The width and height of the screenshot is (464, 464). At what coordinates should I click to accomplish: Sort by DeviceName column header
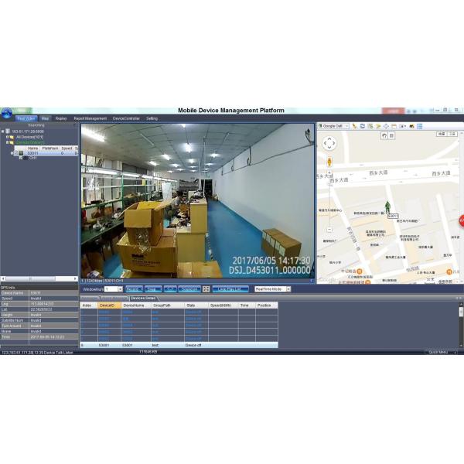click(136, 305)
